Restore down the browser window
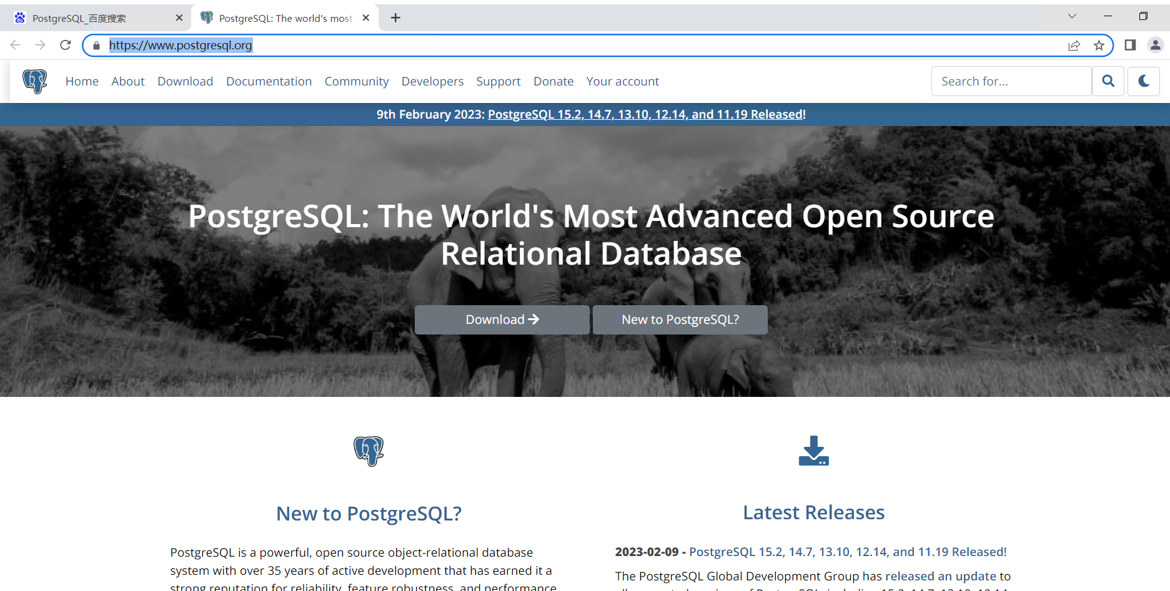 point(1143,16)
